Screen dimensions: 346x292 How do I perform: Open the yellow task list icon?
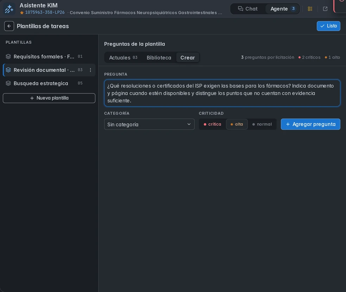(310, 9)
